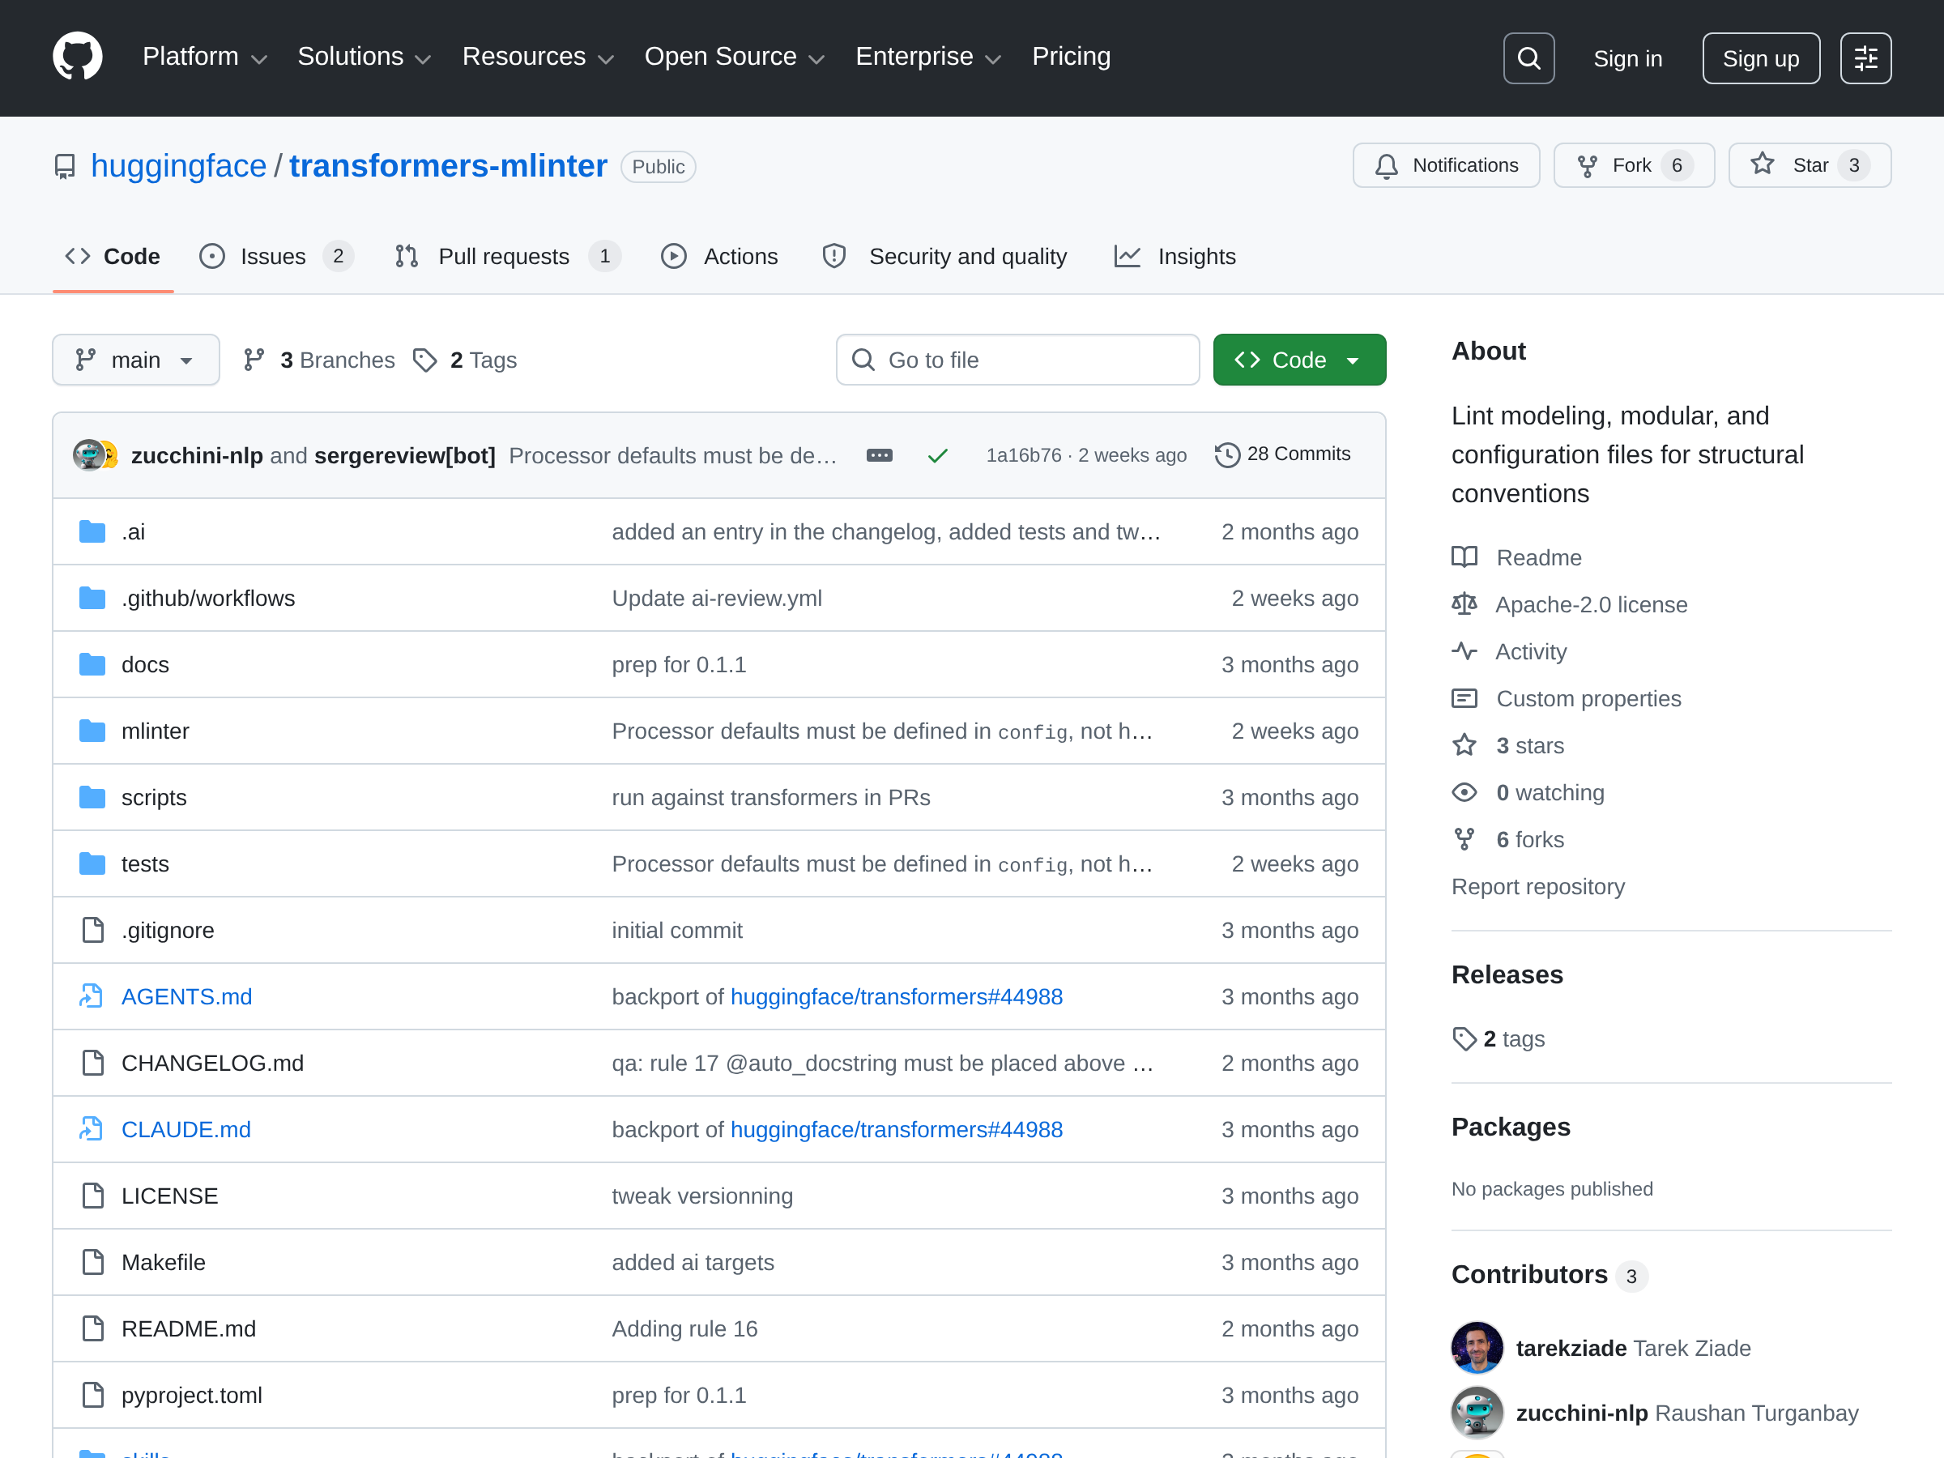View 28 Commits history
1944x1458 pixels.
(1282, 454)
